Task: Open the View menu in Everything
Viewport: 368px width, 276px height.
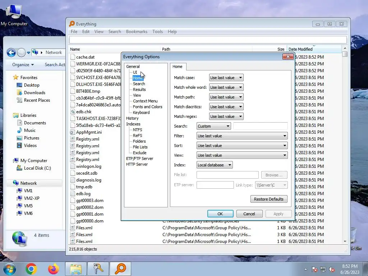Action: pyautogui.click(x=99, y=32)
